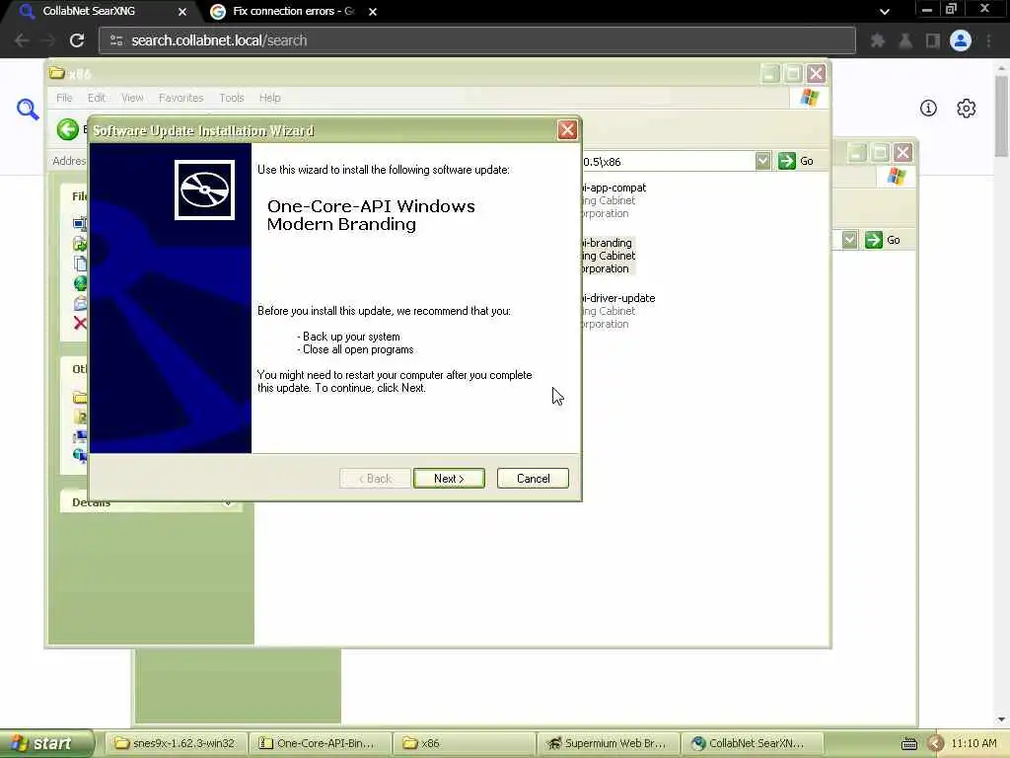This screenshot has width=1010, height=758.
Task: Open the x86 address bar dropdown
Action: tap(762, 161)
